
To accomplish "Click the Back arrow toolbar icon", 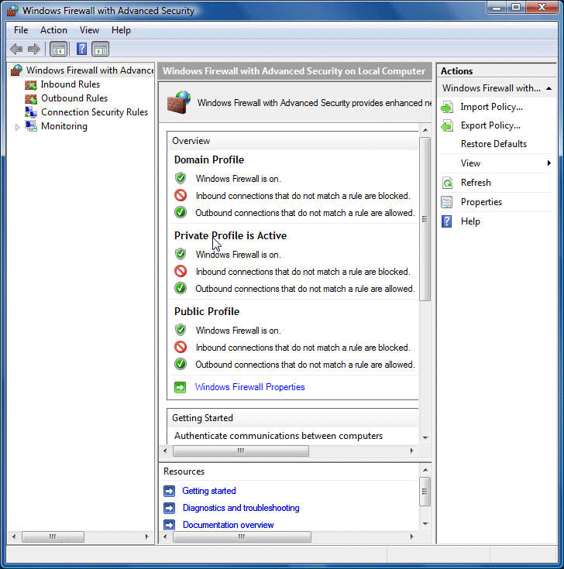I will pyautogui.click(x=17, y=49).
